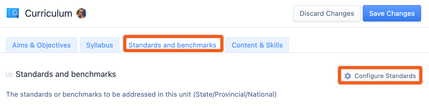Click the bar chart icon beside the heading
Image resolution: width=429 pixels, height=108 pixels.
click(x=9, y=74)
